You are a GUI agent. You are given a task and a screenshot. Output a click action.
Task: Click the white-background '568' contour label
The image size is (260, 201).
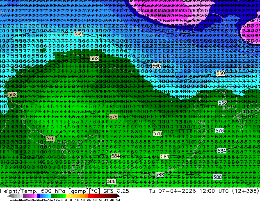pyautogui.click(x=223, y=103)
